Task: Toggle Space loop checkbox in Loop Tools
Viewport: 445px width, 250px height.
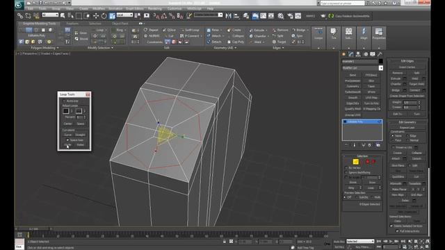Action: (x=67, y=140)
